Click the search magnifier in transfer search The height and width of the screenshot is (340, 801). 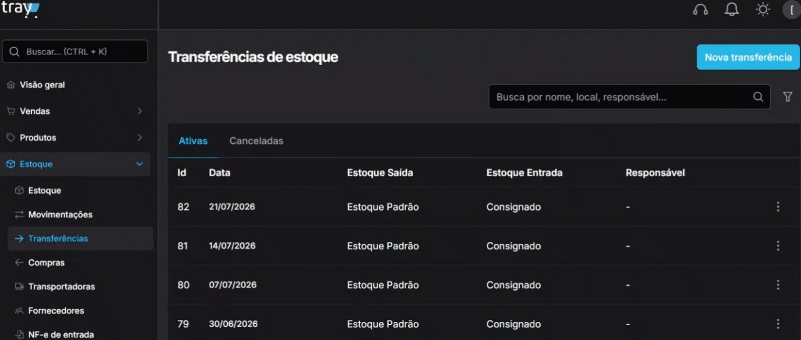click(x=758, y=97)
